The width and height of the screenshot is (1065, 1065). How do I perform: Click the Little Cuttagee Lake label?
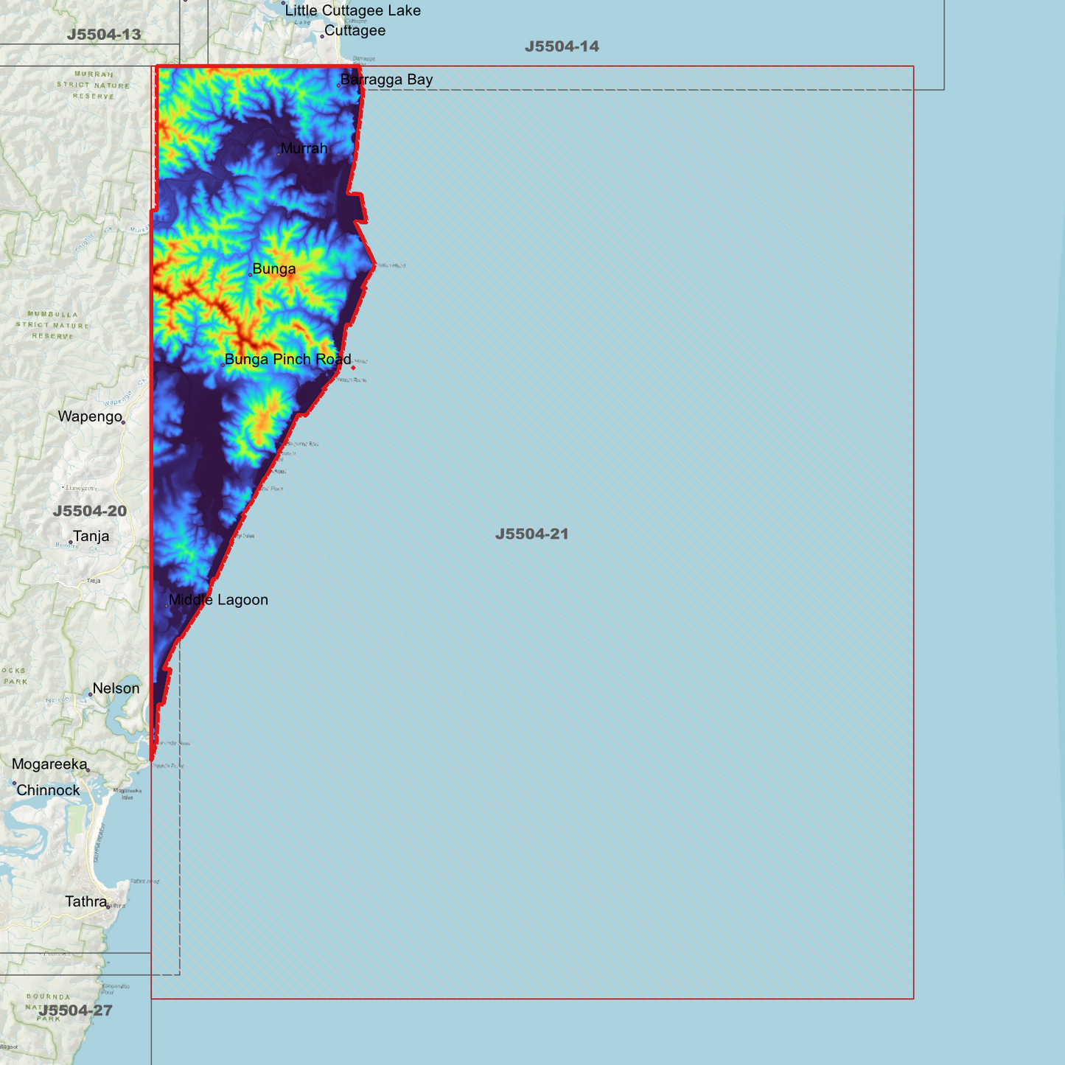tap(354, 10)
